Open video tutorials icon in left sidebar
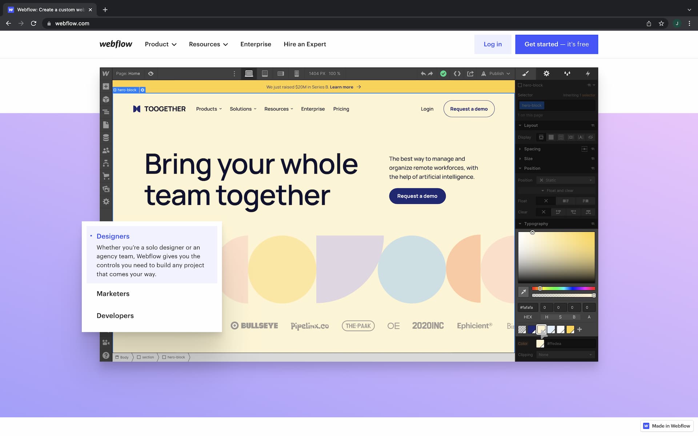Screen dimensions: 698x436 (106, 343)
